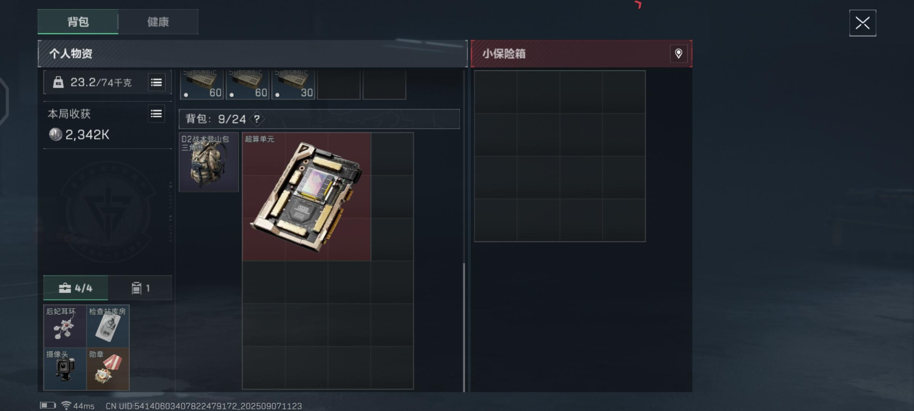914x411 pixels.
Task: Select the keycard holder tab showing 1
Action: pyautogui.click(x=140, y=288)
